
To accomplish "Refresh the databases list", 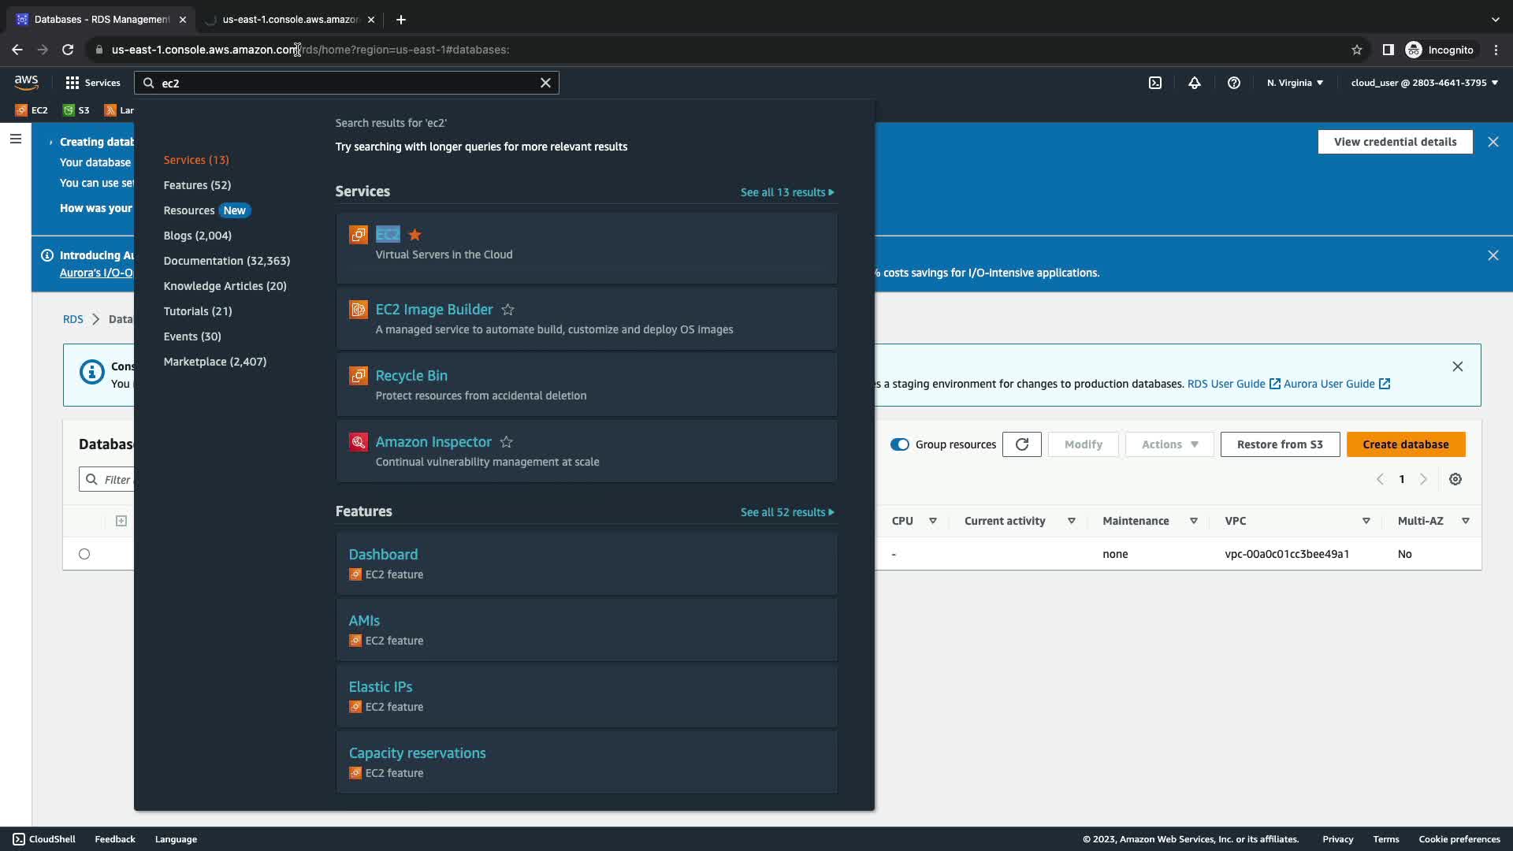I will tap(1022, 444).
